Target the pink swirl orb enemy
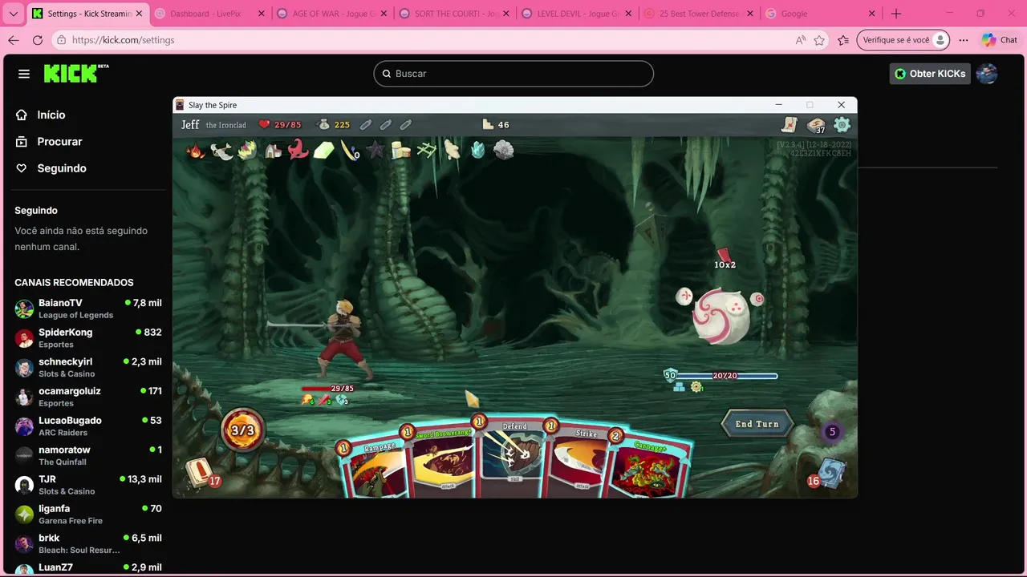 [721, 317]
